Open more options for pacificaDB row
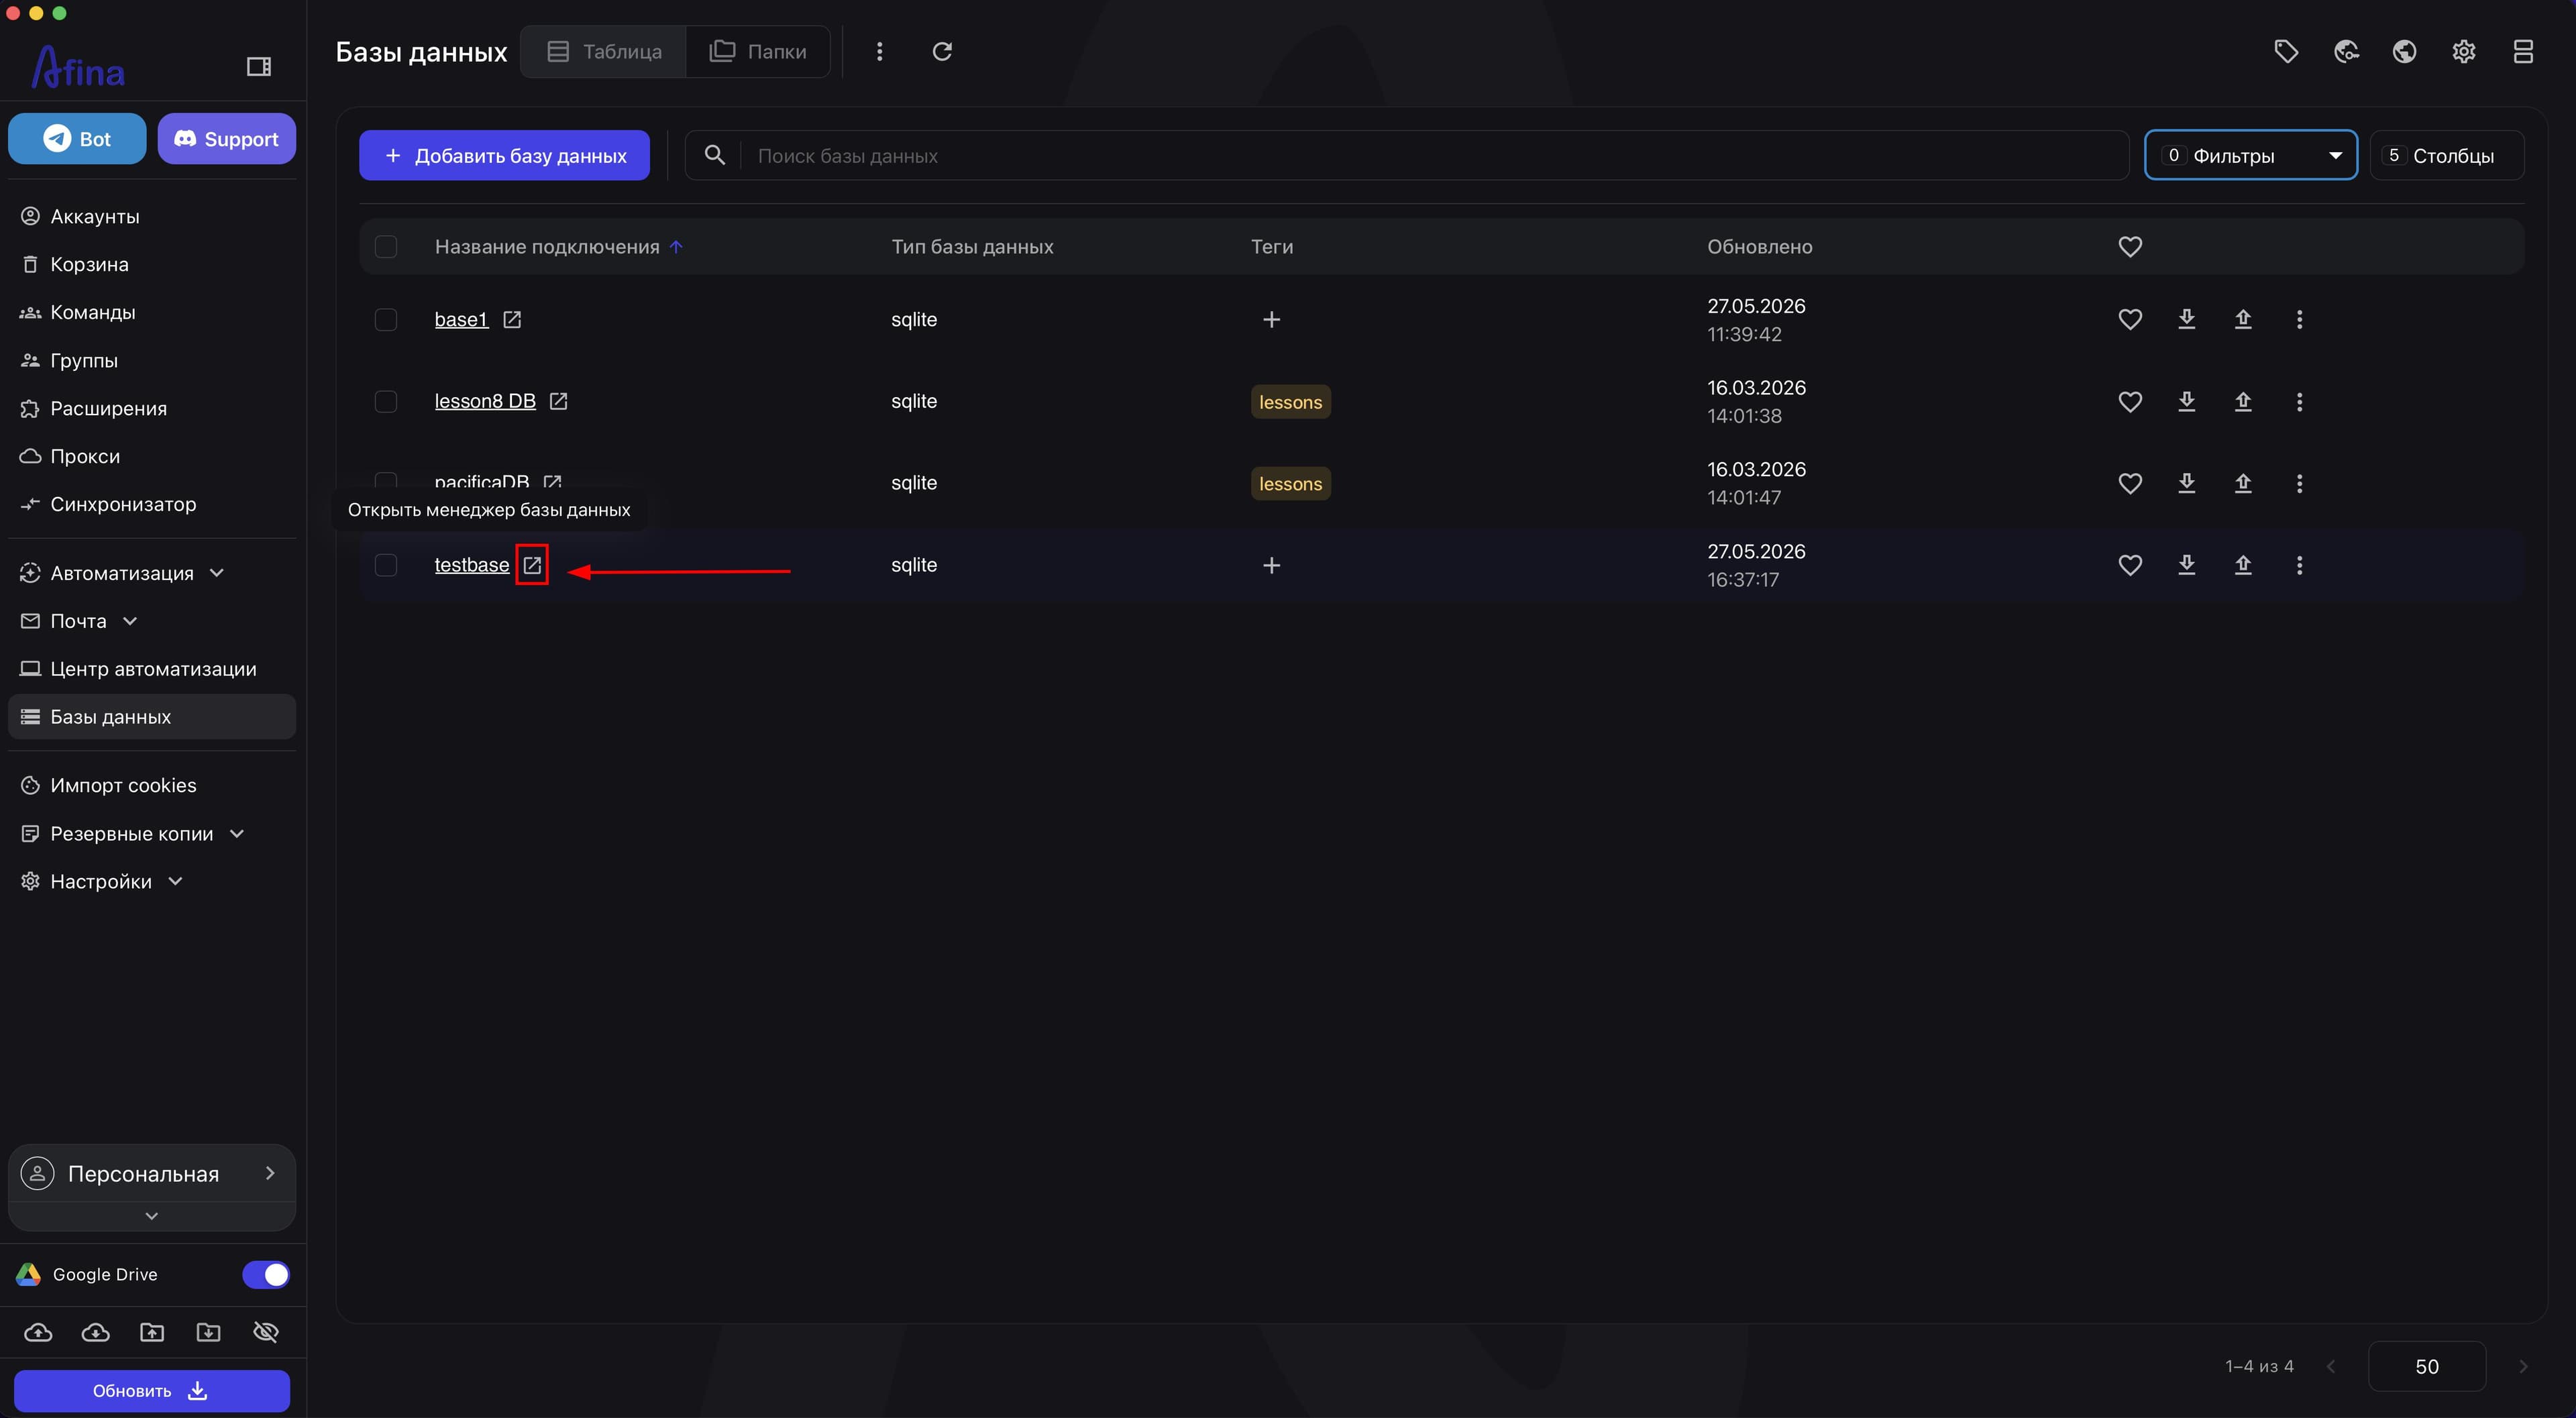Viewport: 2576px width, 1418px height. pos(2299,483)
